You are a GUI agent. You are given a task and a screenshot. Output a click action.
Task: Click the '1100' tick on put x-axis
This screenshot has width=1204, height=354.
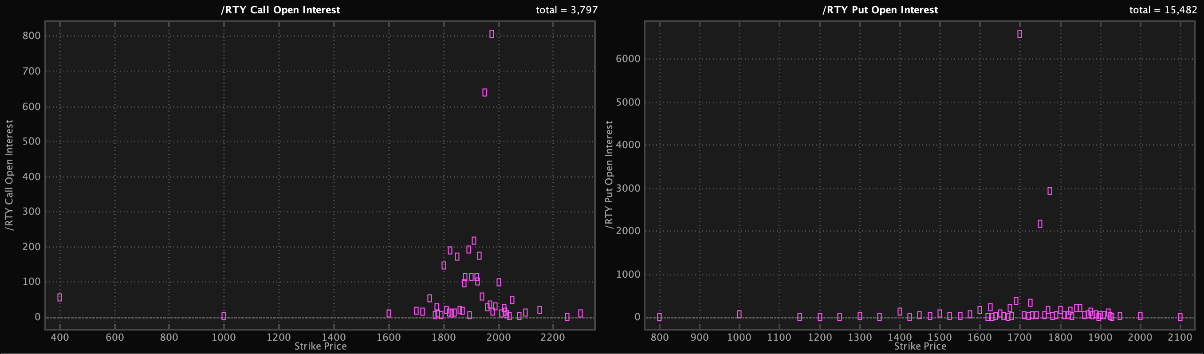(x=779, y=337)
